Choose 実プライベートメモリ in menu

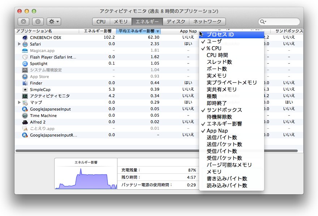pos(232,82)
